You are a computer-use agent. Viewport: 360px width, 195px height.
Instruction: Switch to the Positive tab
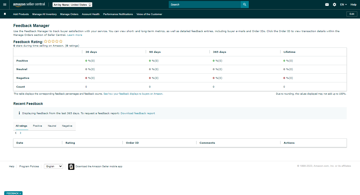click(37, 126)
